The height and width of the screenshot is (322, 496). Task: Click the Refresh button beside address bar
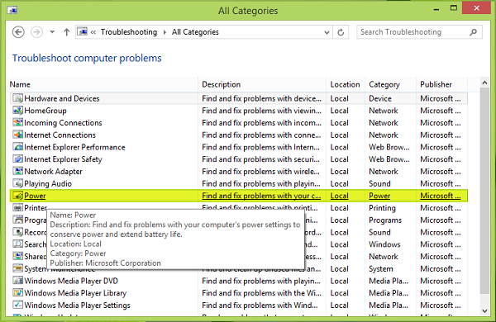pos(341,32)
